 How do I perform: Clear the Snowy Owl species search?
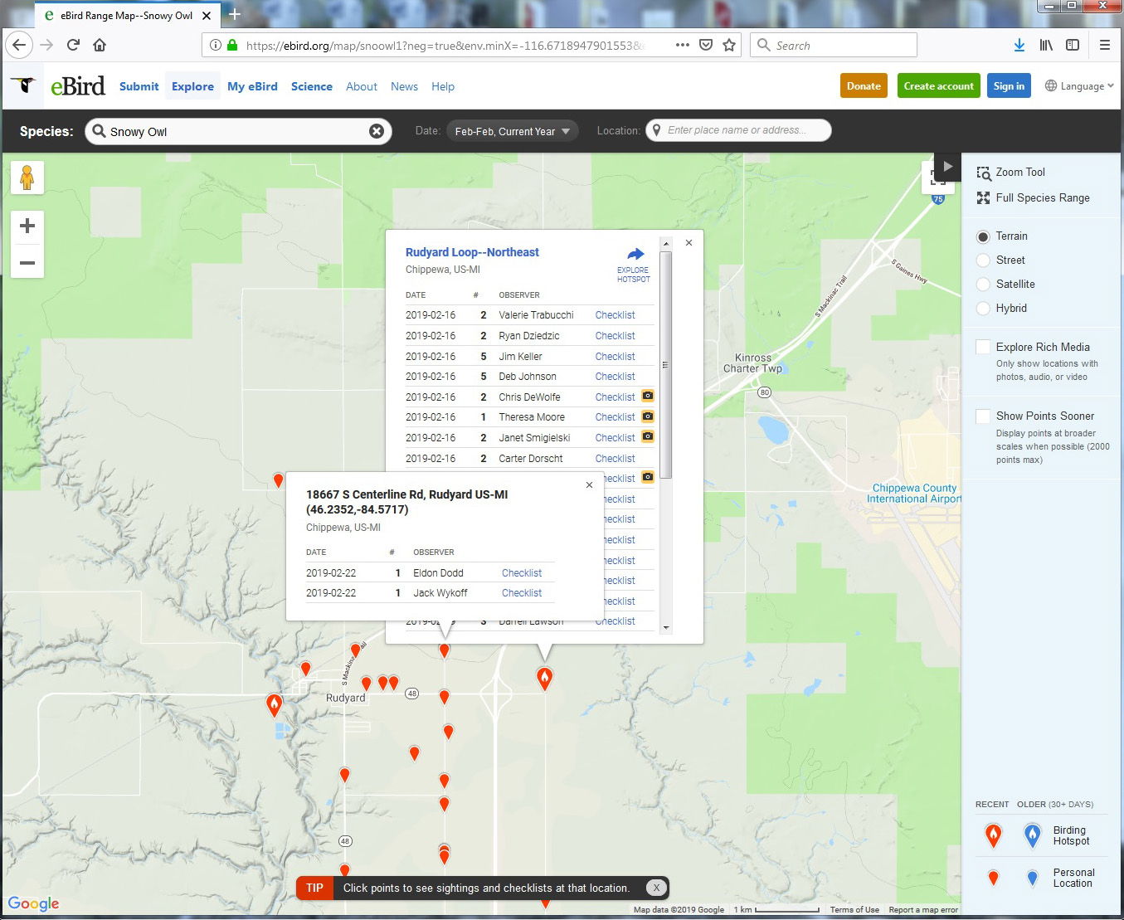pos(377,131)
